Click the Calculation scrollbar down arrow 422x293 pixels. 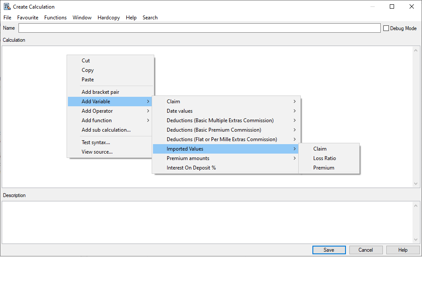pyautogui.click(x=416, y=184)
